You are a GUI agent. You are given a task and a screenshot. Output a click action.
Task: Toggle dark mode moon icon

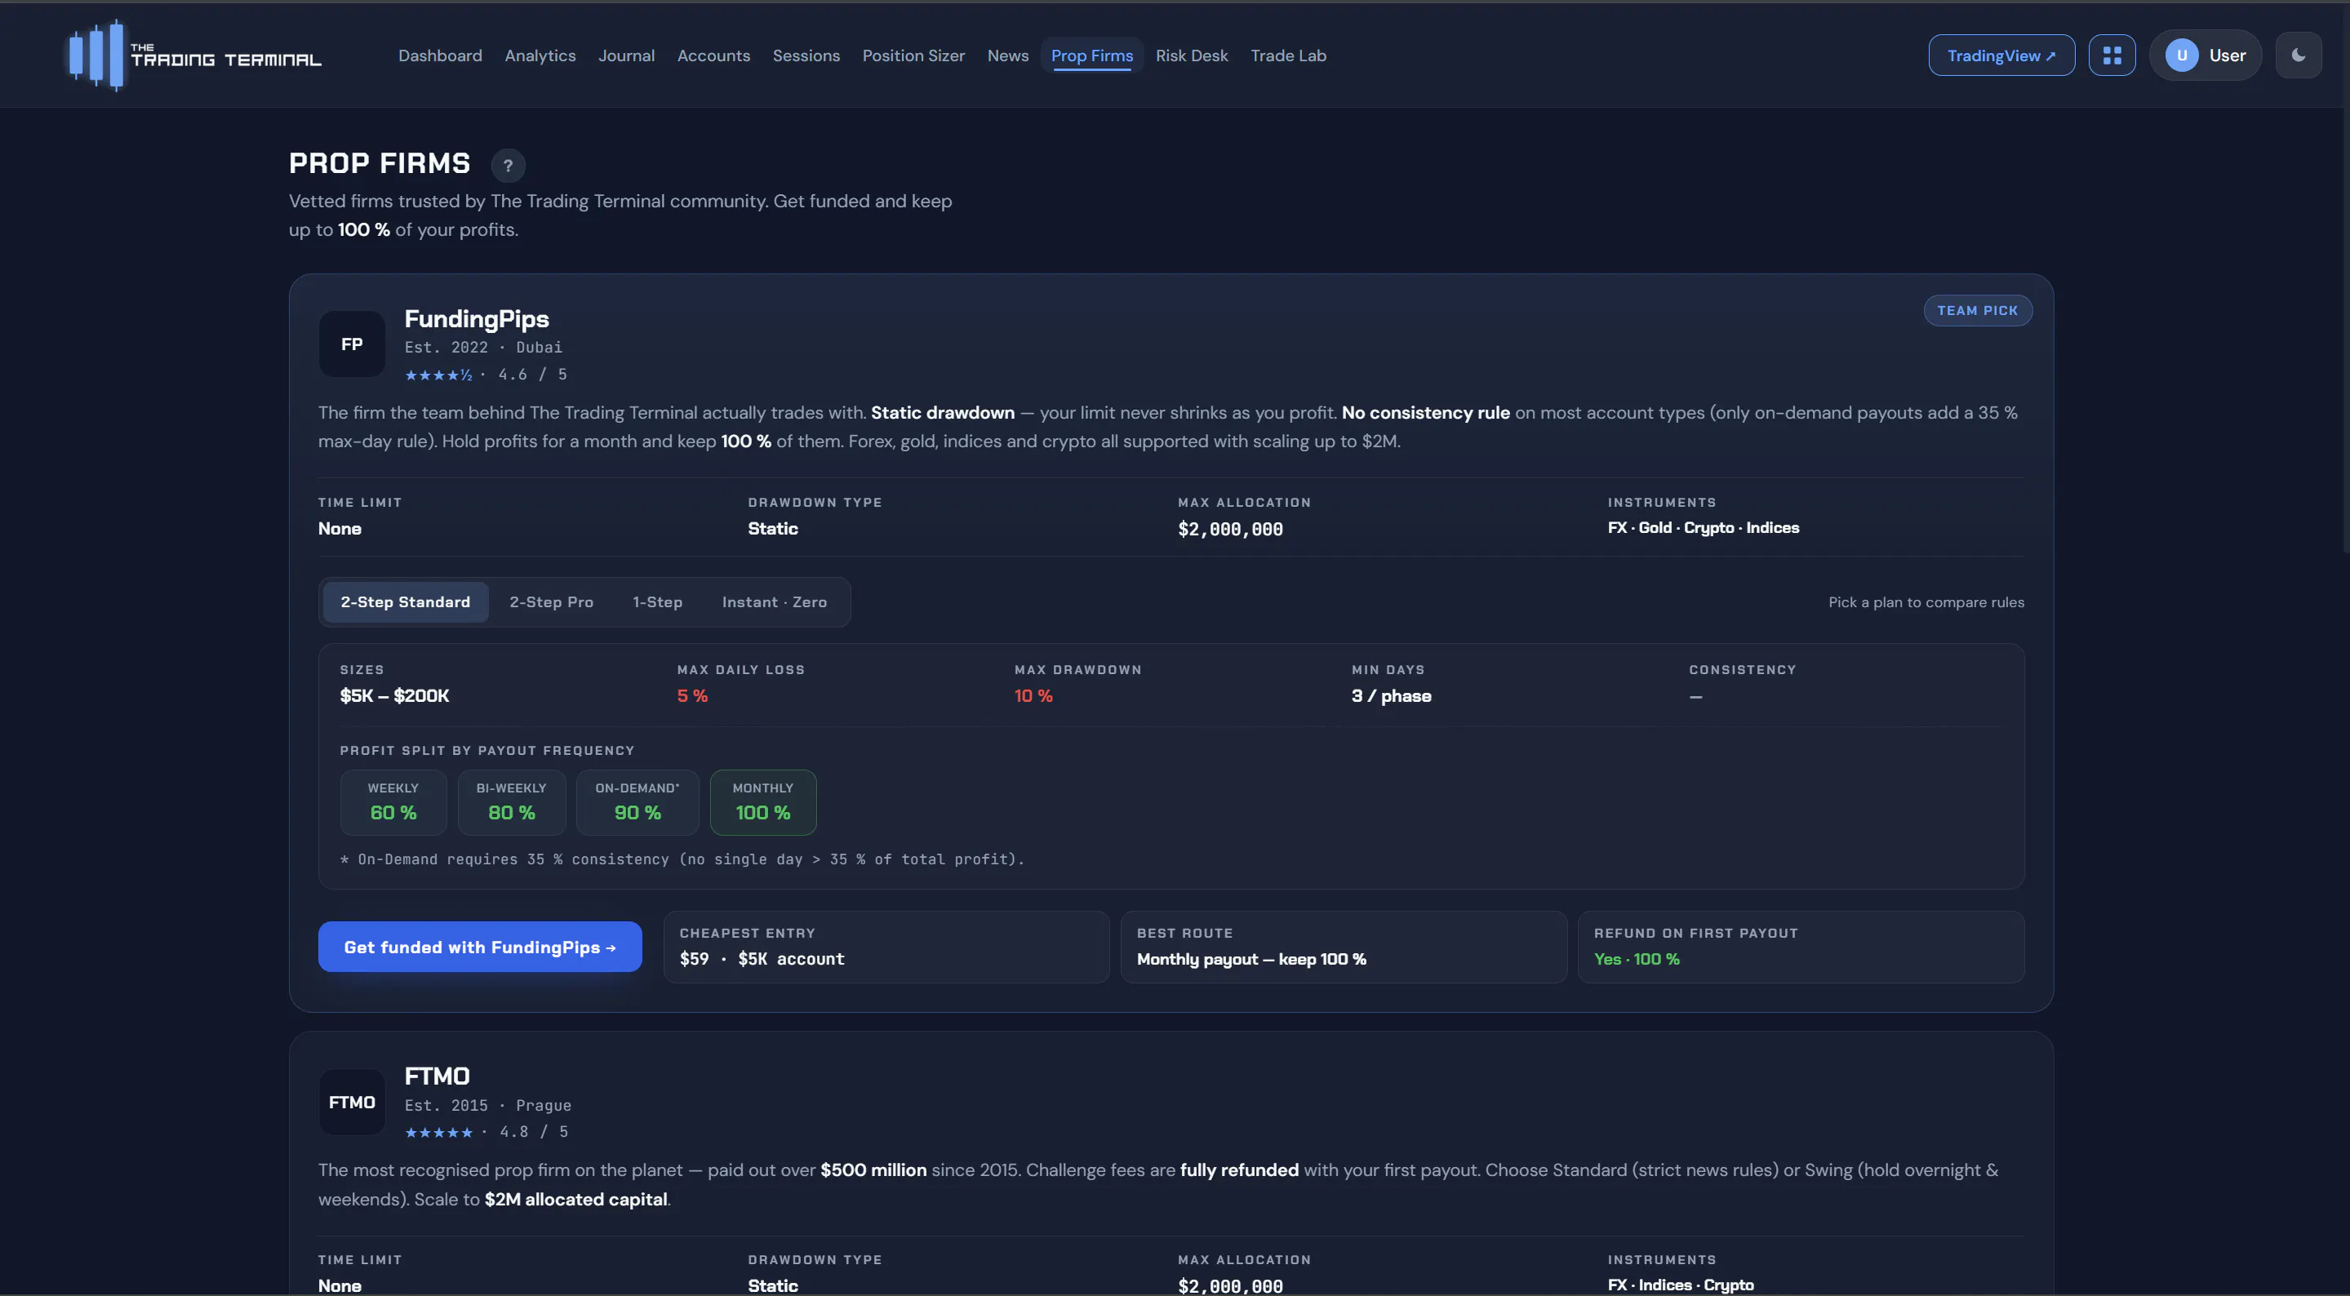tap(2298, 55)
